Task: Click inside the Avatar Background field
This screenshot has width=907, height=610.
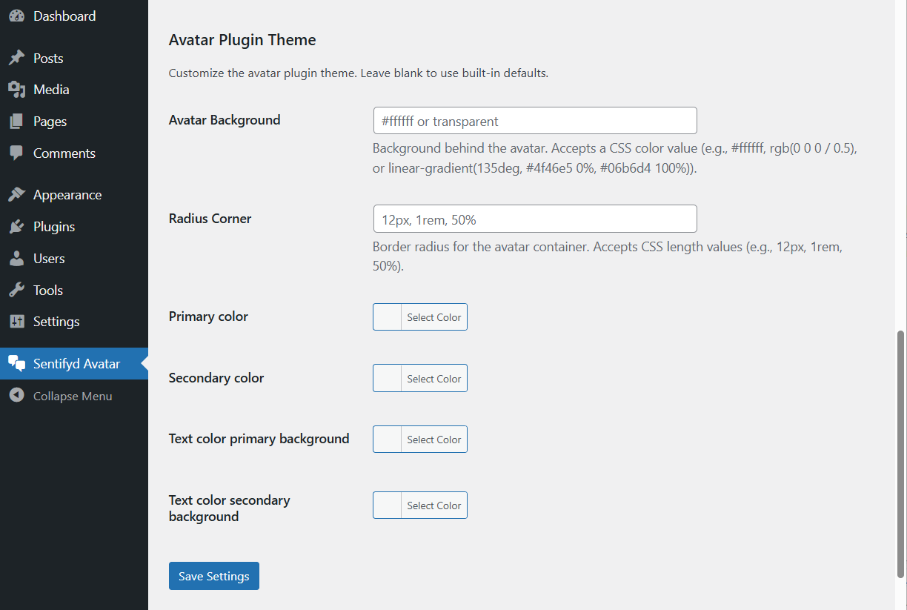Action: [x=534, y=120]
